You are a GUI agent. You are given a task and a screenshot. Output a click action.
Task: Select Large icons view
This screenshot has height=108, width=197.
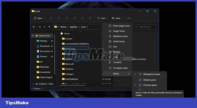click(117, 31)
